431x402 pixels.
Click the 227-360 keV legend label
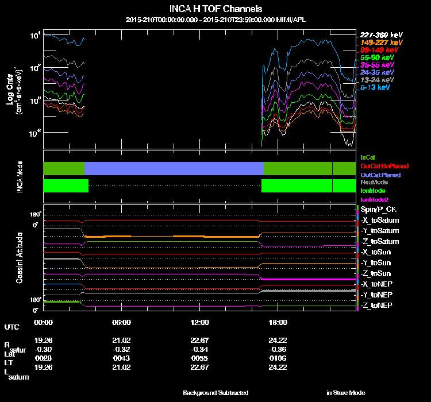381,35
